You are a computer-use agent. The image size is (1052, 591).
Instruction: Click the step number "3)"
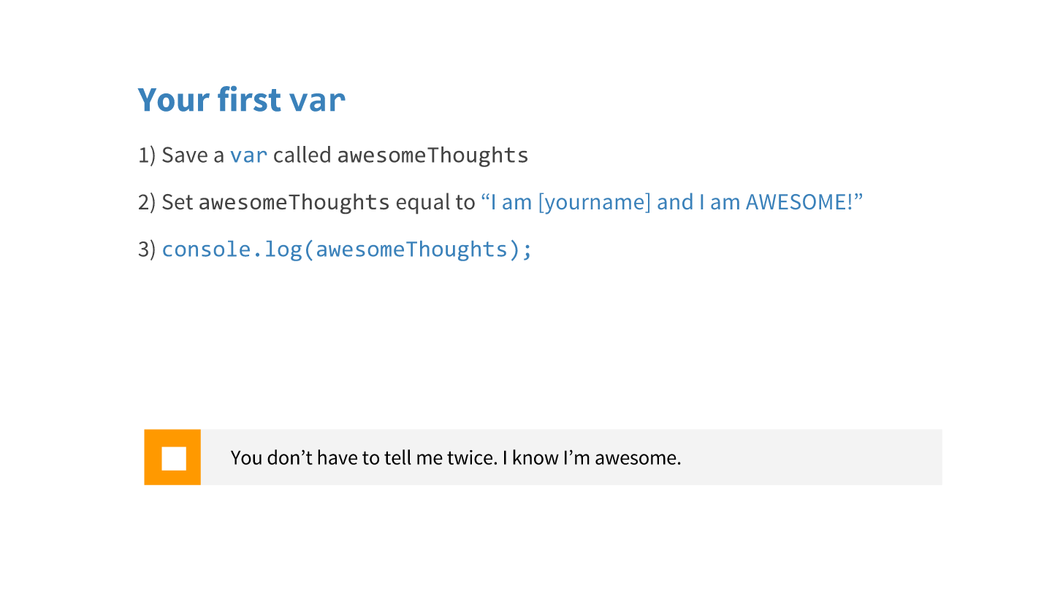147,250
